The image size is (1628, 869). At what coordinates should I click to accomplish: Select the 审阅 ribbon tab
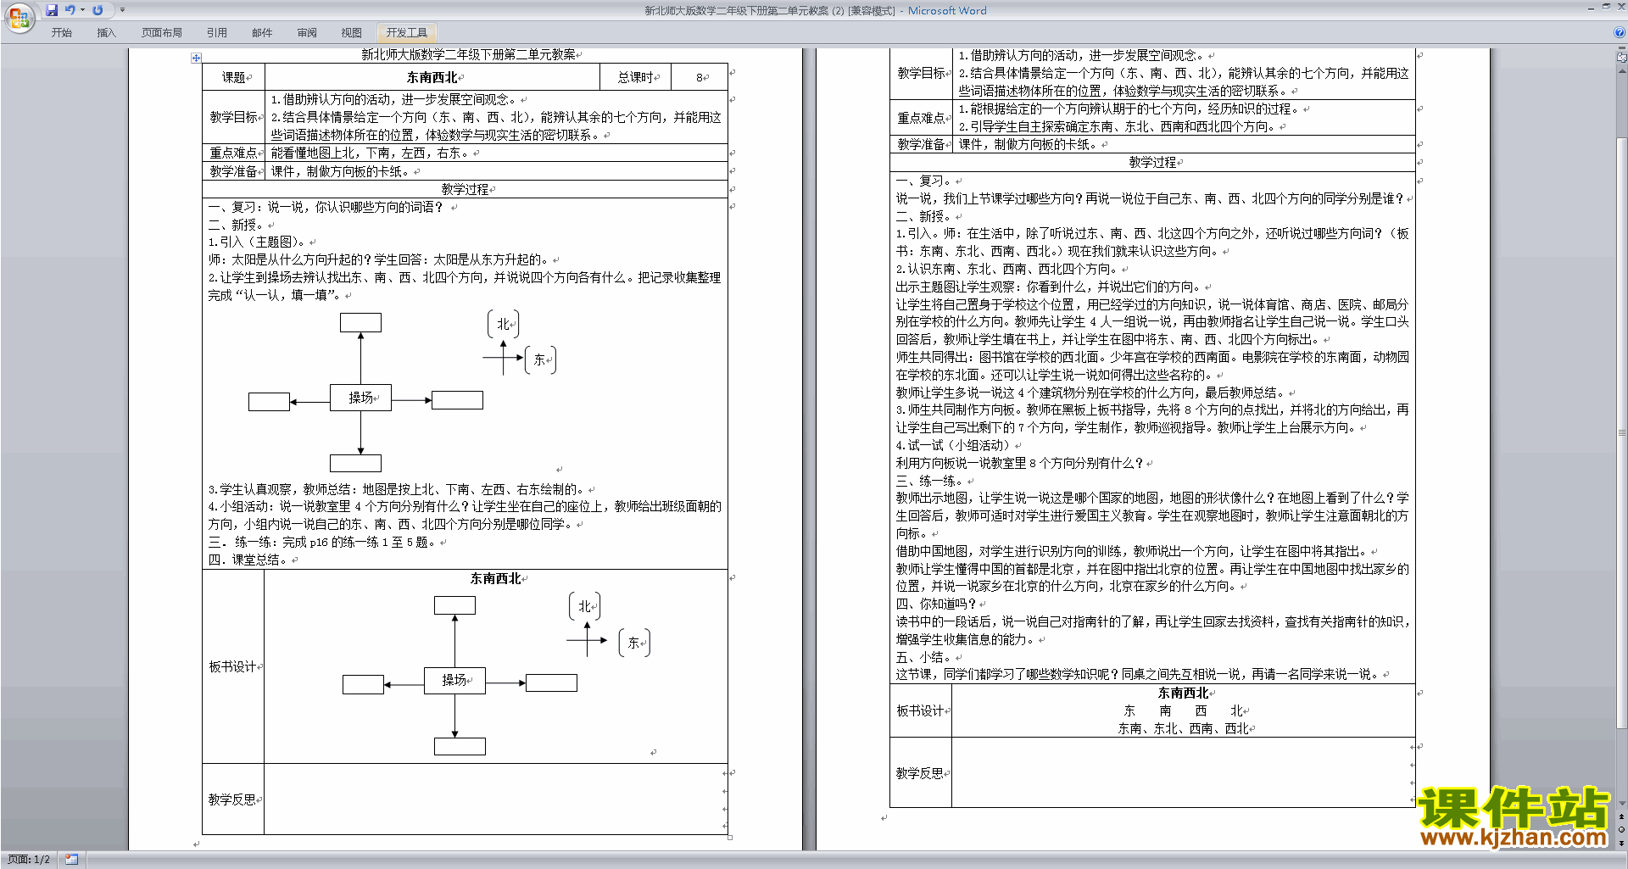[307, 32]
